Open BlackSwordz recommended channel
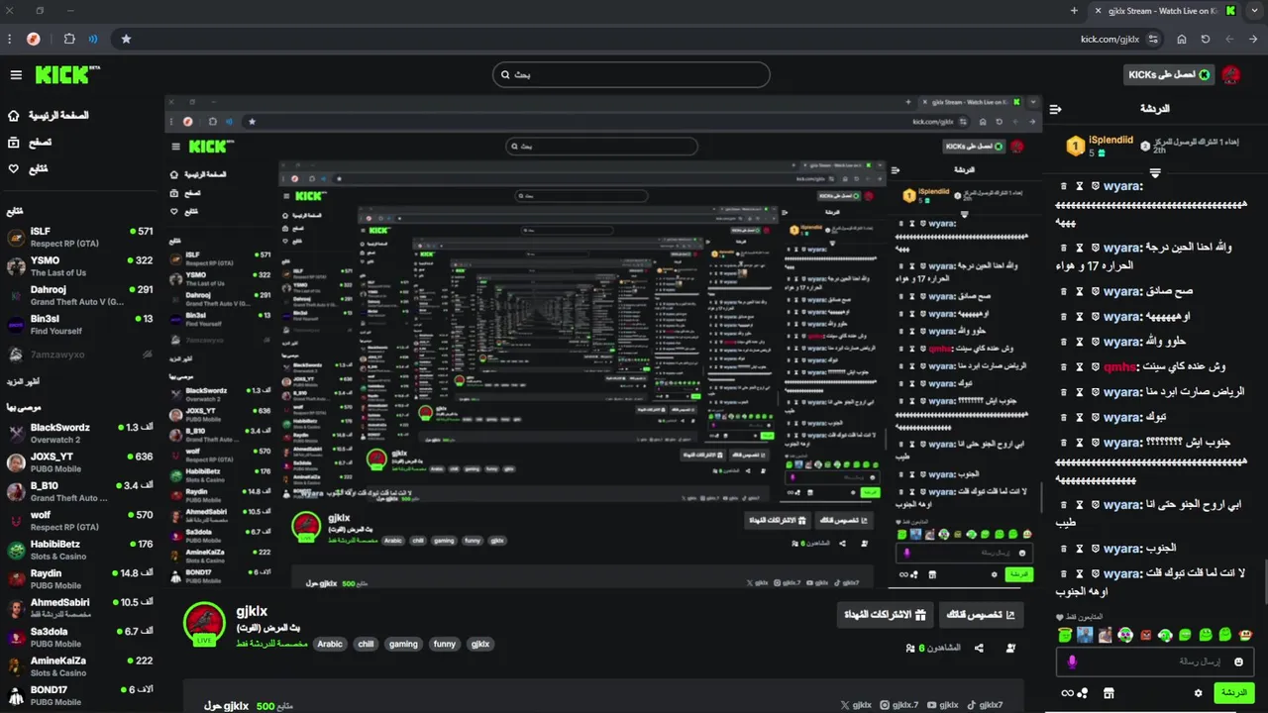The width and height of the screenshot is (1268, 713). coord(79,434)
